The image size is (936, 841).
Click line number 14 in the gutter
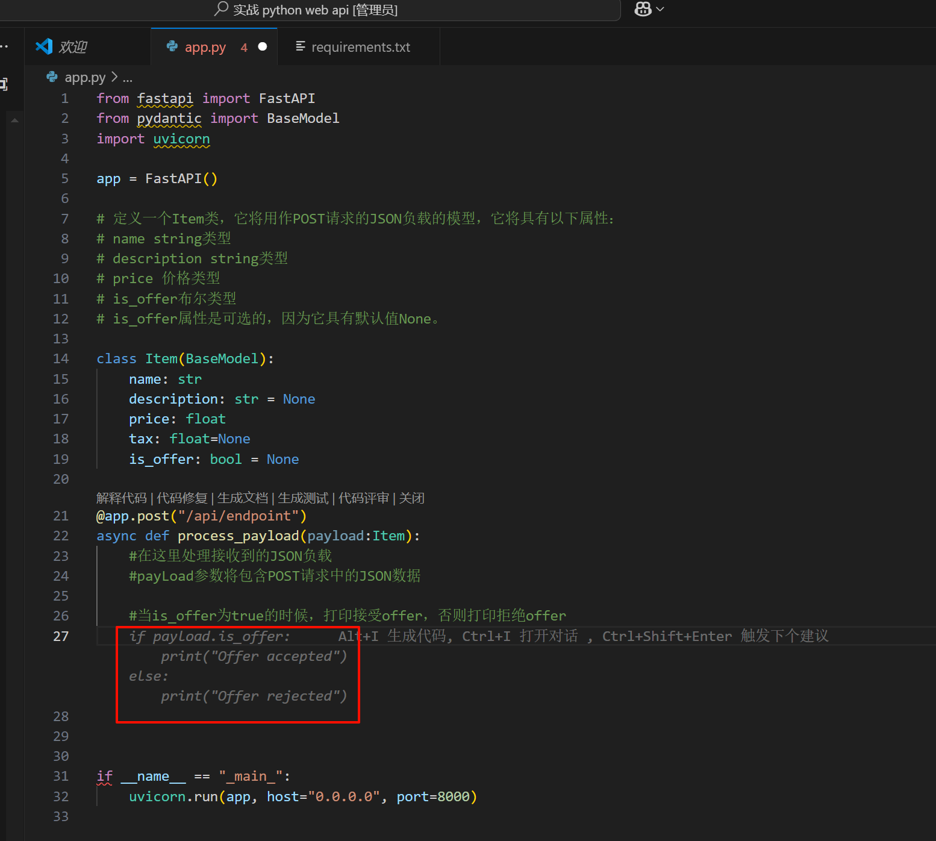click(x=61, y=359)
